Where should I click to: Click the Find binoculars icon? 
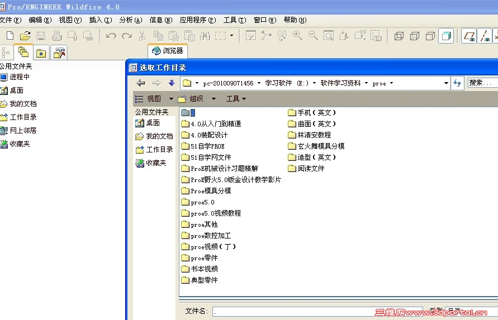205,36
